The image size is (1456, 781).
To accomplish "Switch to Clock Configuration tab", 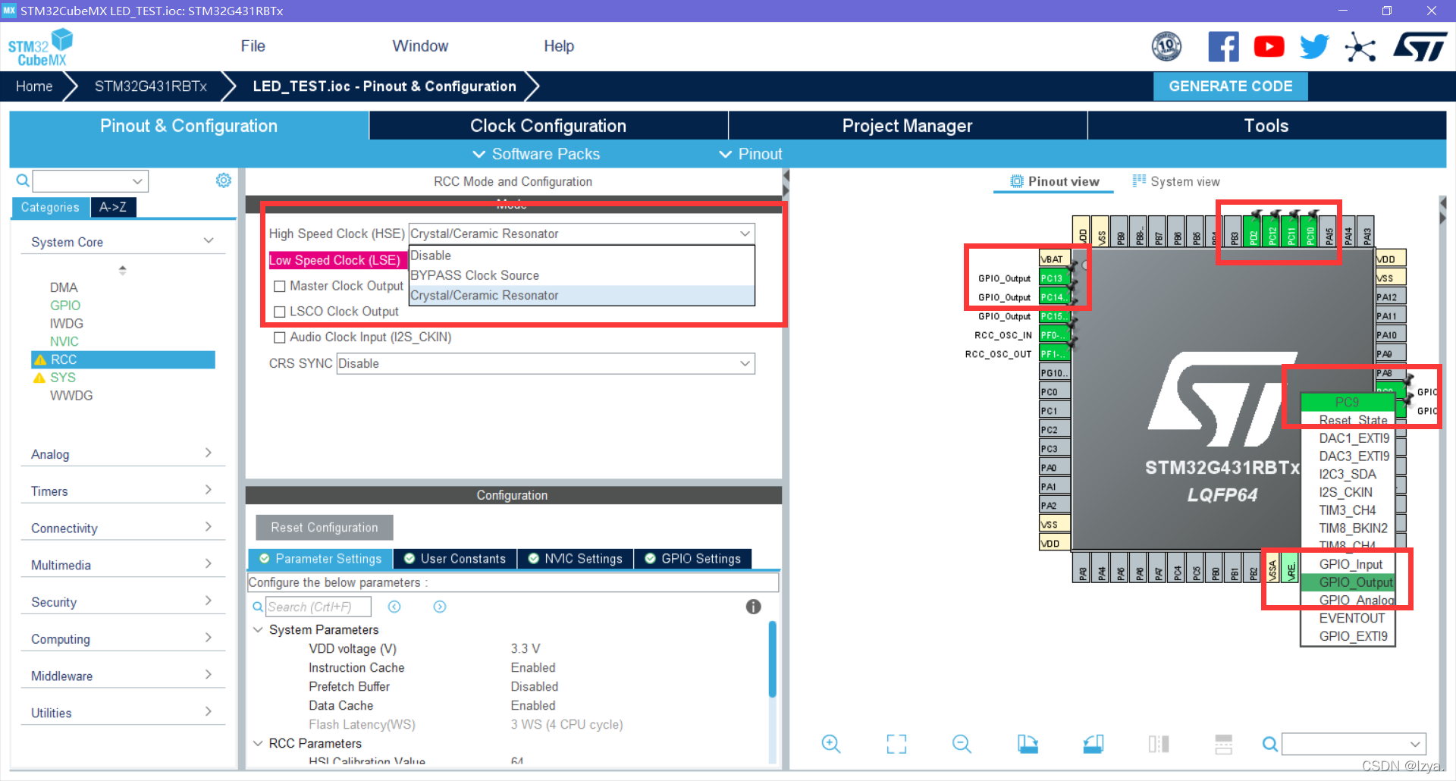I will tap(548, 126).
